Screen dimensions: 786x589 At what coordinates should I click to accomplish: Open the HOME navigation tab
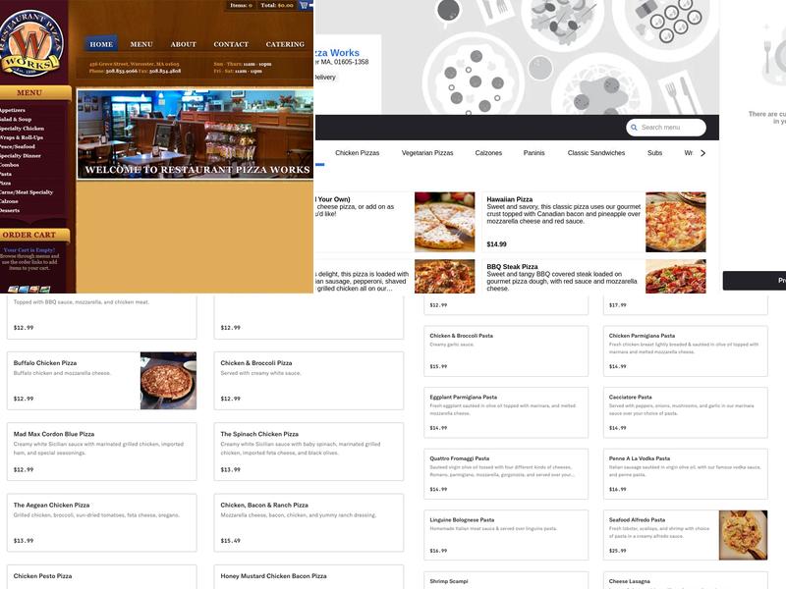point(102,43)
